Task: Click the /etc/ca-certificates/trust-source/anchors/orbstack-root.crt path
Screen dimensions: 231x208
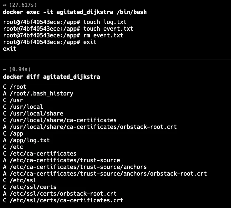Action: point(108,174)
